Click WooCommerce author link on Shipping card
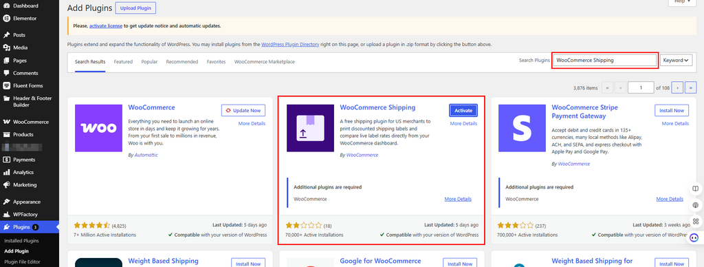This screenshot has height=267, width=704. (x=362, y=155)
